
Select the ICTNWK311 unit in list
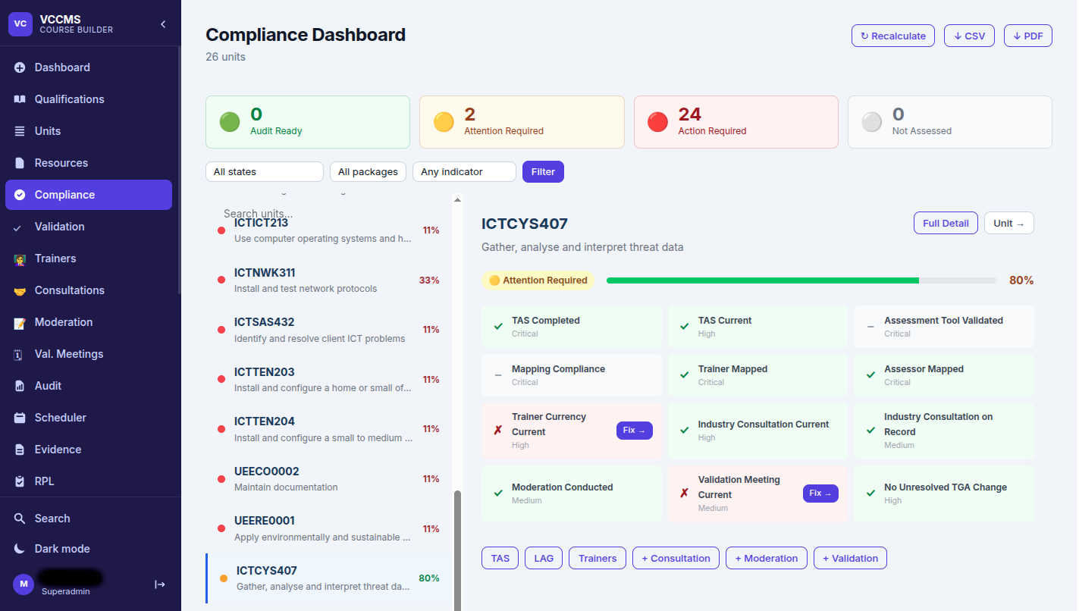(328, 280)
